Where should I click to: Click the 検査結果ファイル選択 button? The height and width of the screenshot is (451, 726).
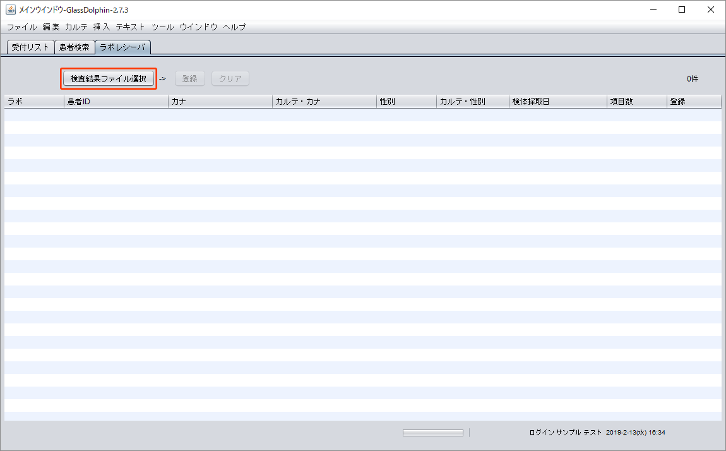coord(109,79)
